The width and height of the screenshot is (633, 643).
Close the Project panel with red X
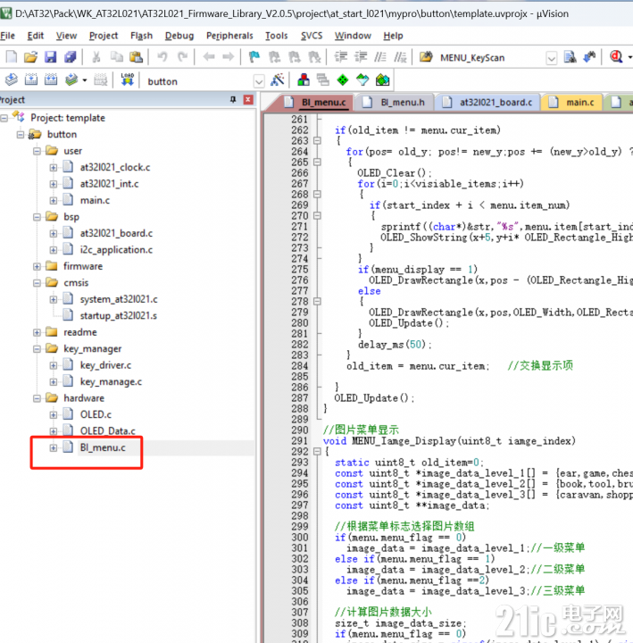248,100
